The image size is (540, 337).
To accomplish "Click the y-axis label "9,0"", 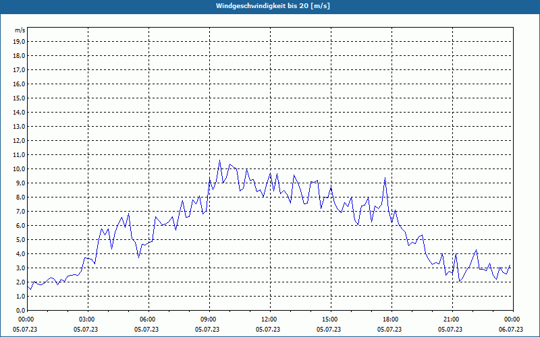I will click(x=20, y=183).
